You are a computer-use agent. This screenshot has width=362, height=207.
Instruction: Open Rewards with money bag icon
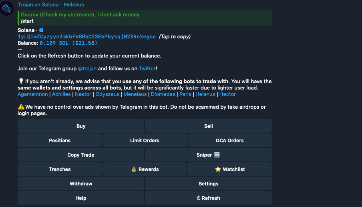[x=145, y=169]
